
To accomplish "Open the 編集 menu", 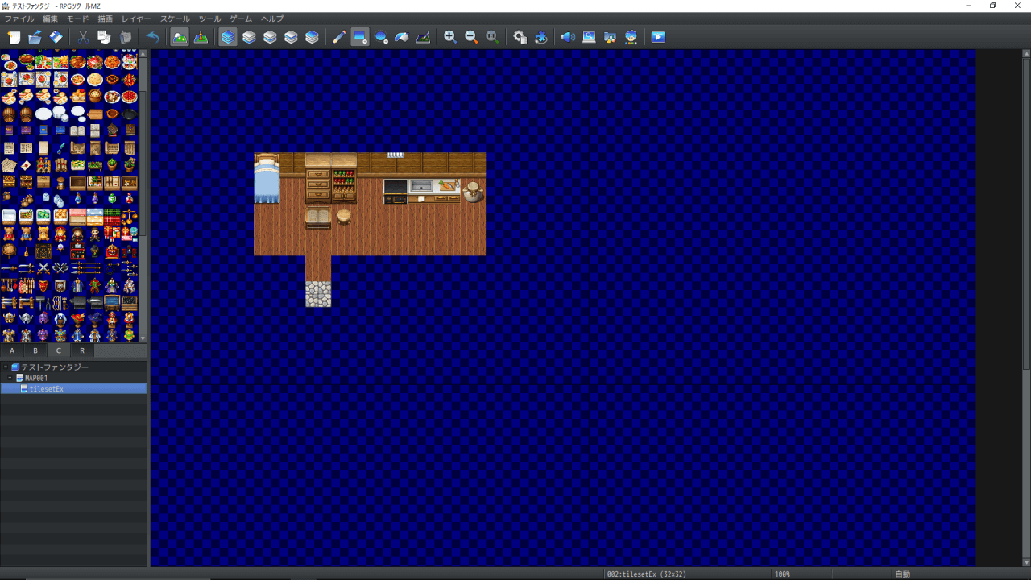I will tap(50, 19).
